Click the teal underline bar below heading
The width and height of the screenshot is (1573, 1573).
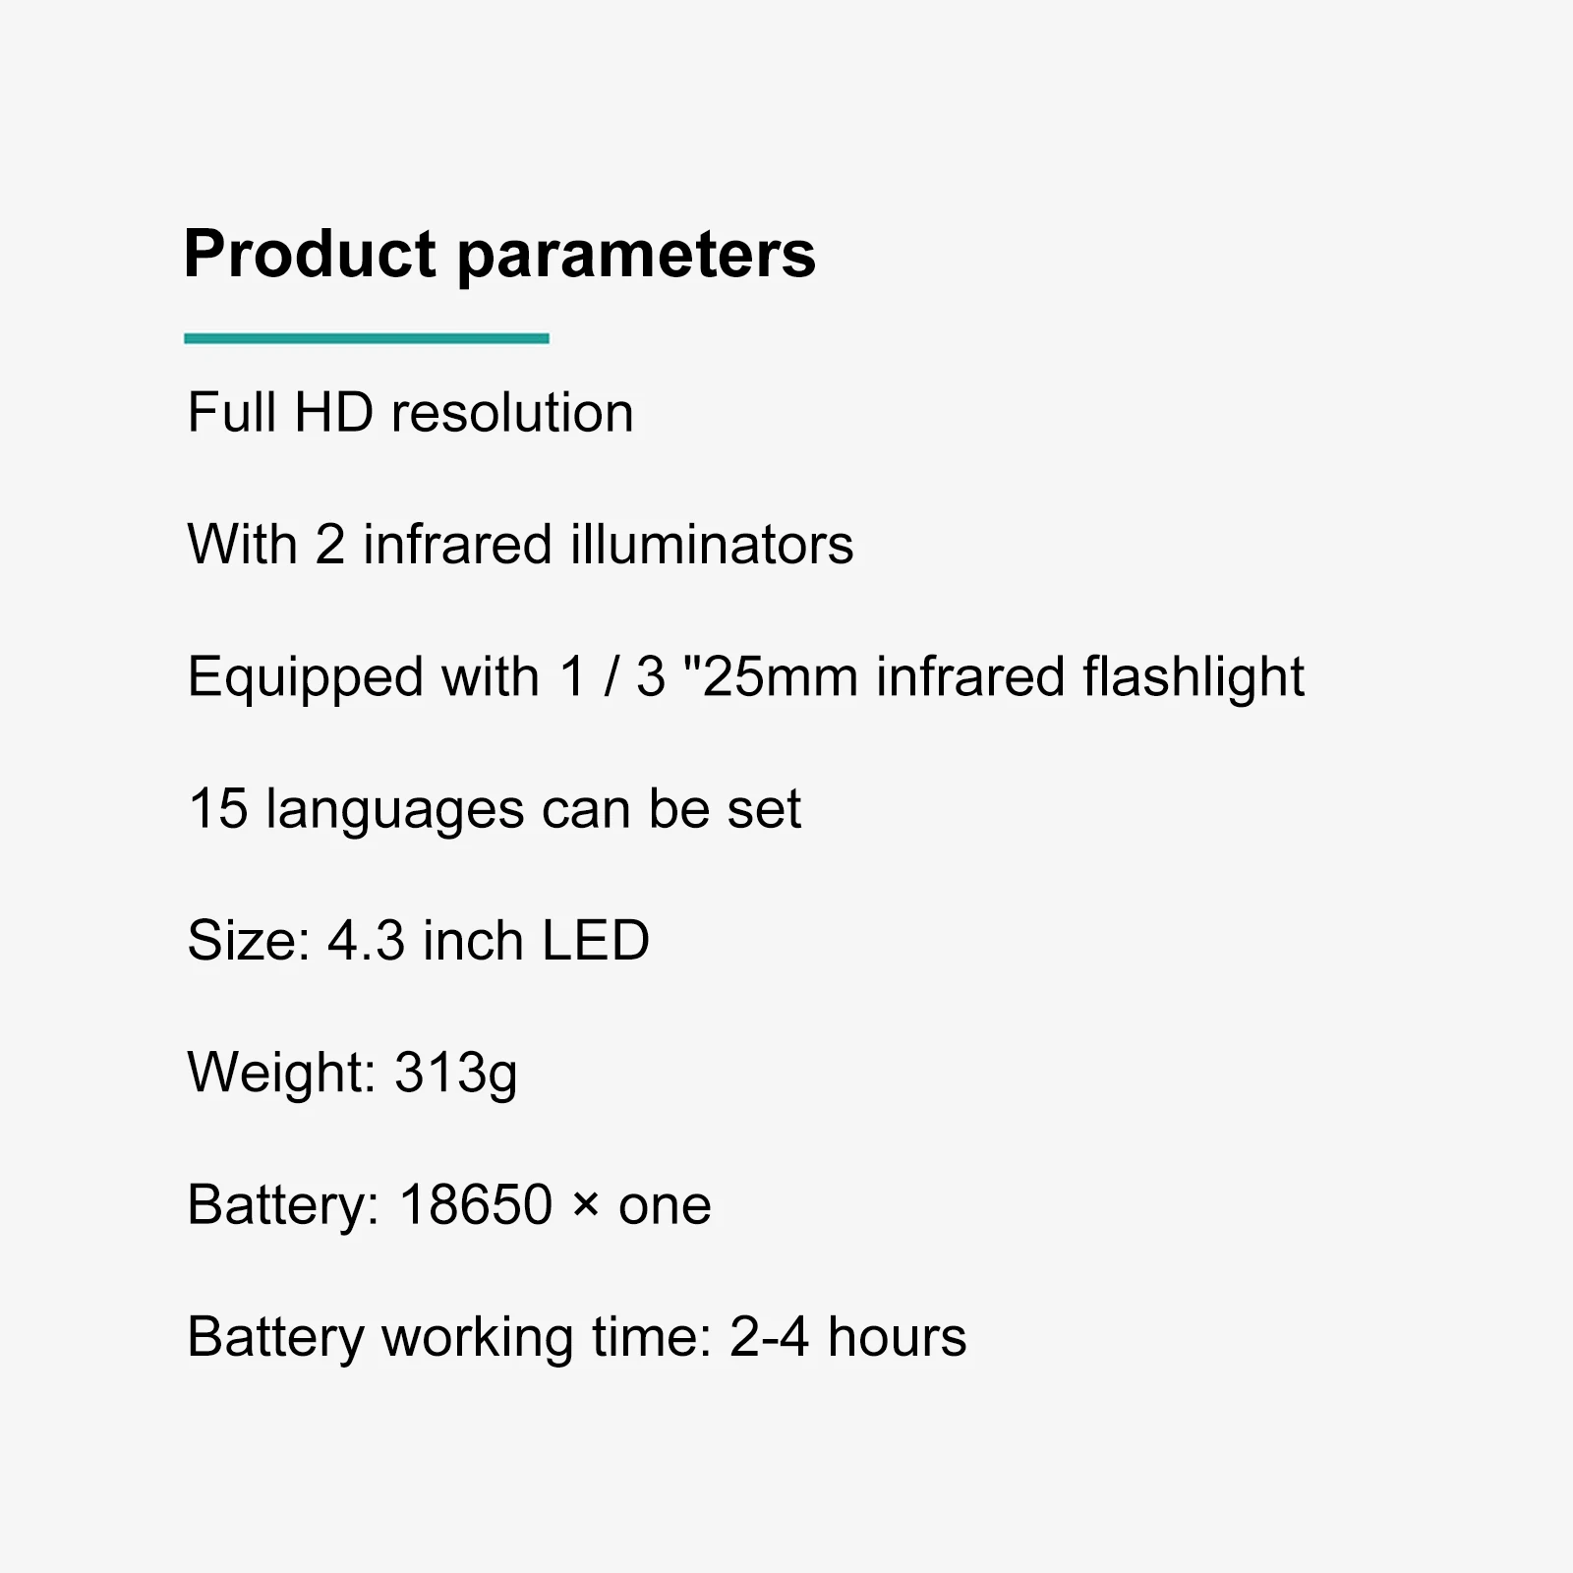click(366, 338)
